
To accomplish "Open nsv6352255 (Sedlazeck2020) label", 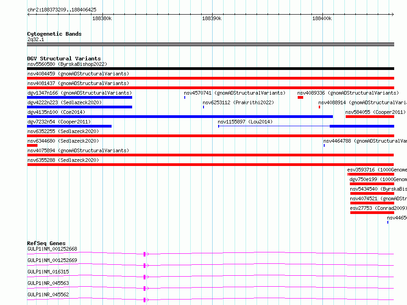I will tap(63, 131).
